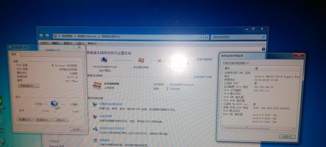Open the 查看完整映射 link
326x147 pixels.
(205, 59)
